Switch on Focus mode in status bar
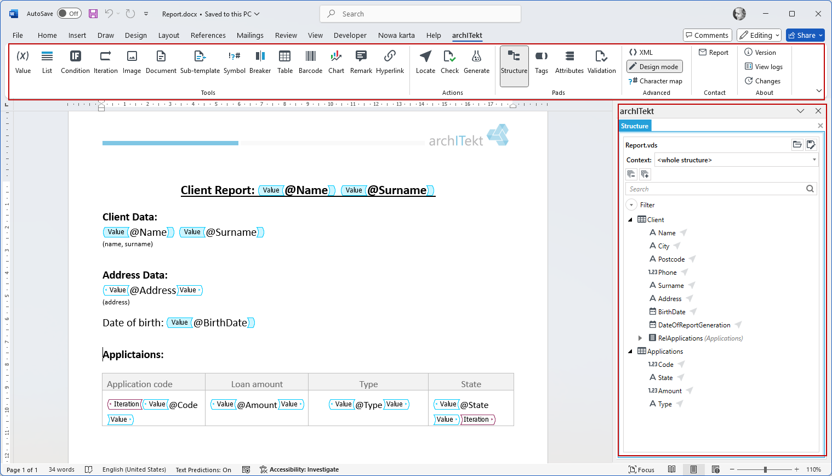This screenshot has height=476, width=832. [x=642, y=469]
